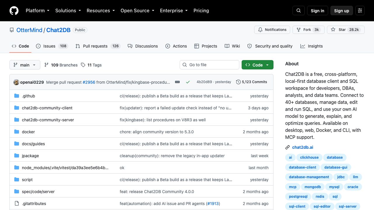This screenshot has width=374, height=210.
Task: Select the postgresql topic tag
Action: tap(298, 197)
